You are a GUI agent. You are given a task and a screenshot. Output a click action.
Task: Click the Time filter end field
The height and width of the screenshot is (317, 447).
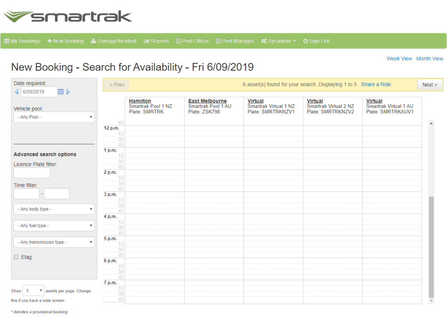[57, 194]
